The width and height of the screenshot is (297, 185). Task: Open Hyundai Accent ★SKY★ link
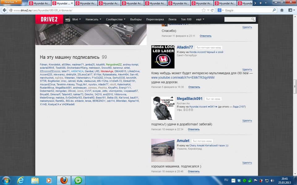(x=203, y=107)
